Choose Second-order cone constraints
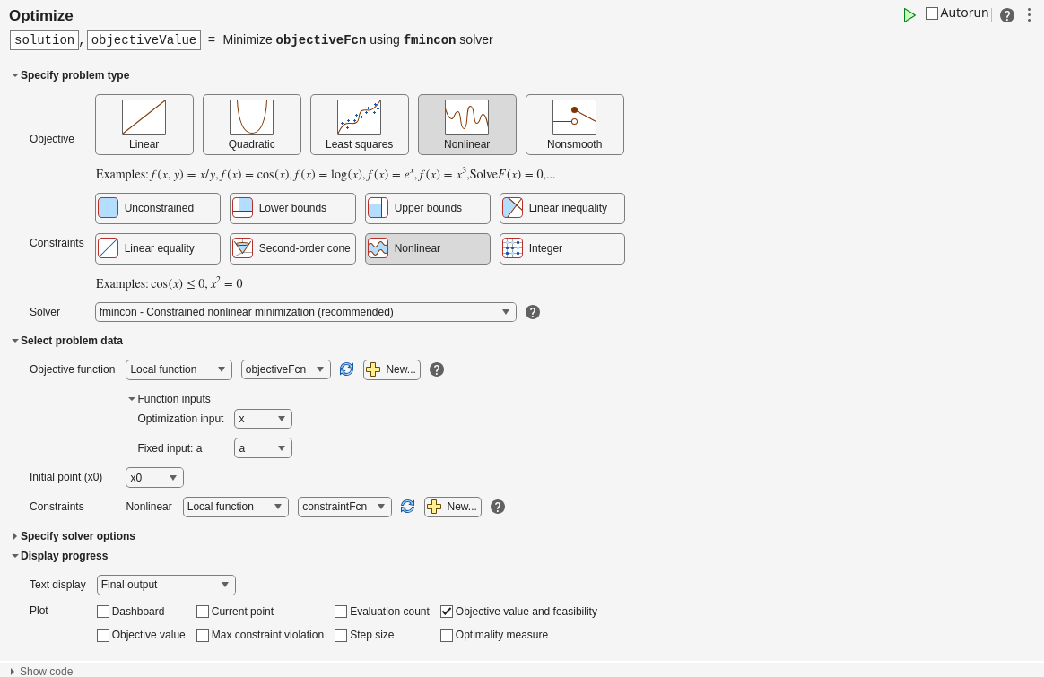The image size is (1044, 677). click(x=291, y=248)
